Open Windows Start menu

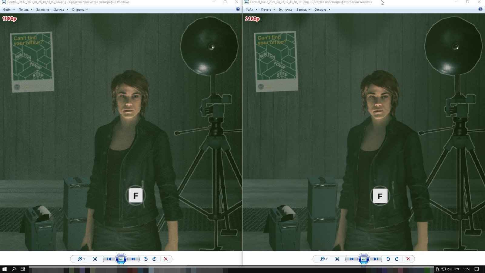[x=4, y=269]
